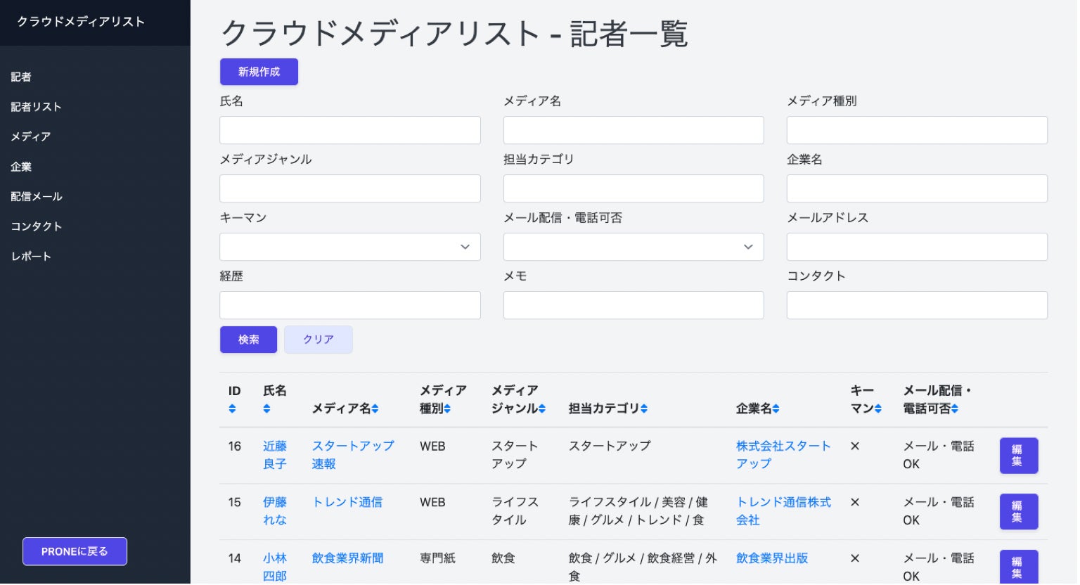Toggle sort on メディアジャンル column
This screenshot has width=1080, height=585.
pyautogui.click(x=542, y=409)
